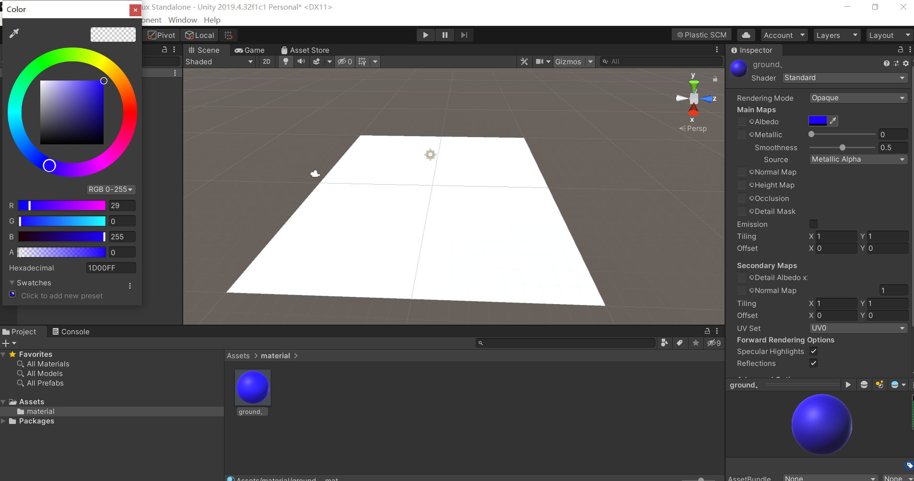Open the Rendering Mode dropdown
914x481 pixels.
(857, 97)
